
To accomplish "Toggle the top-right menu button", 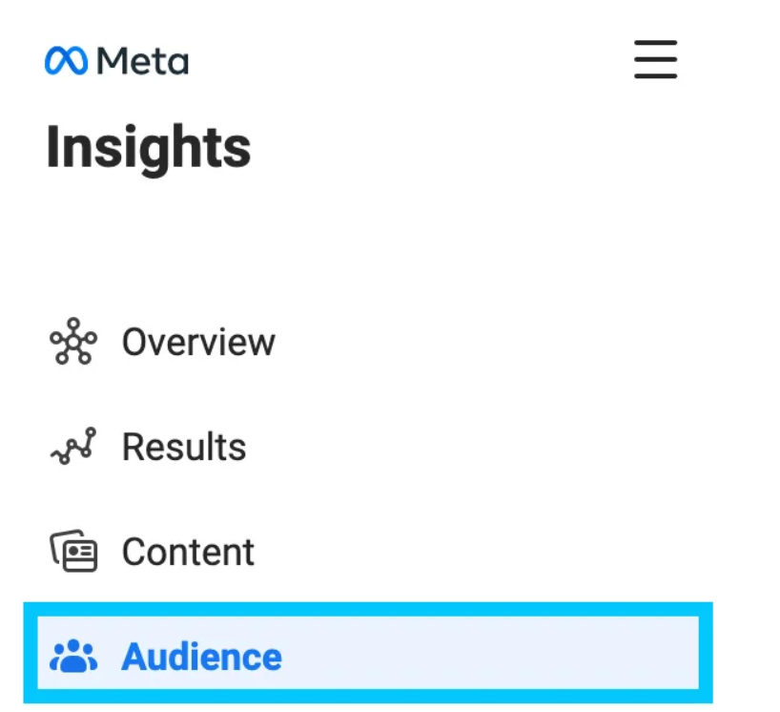I will pos(655,59).
